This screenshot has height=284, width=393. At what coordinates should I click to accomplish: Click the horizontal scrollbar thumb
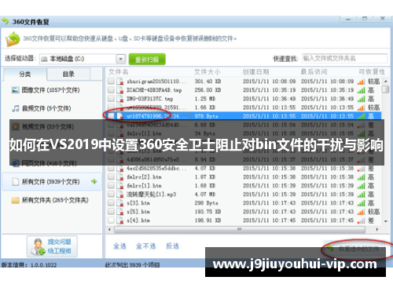[x=240, y=230]
